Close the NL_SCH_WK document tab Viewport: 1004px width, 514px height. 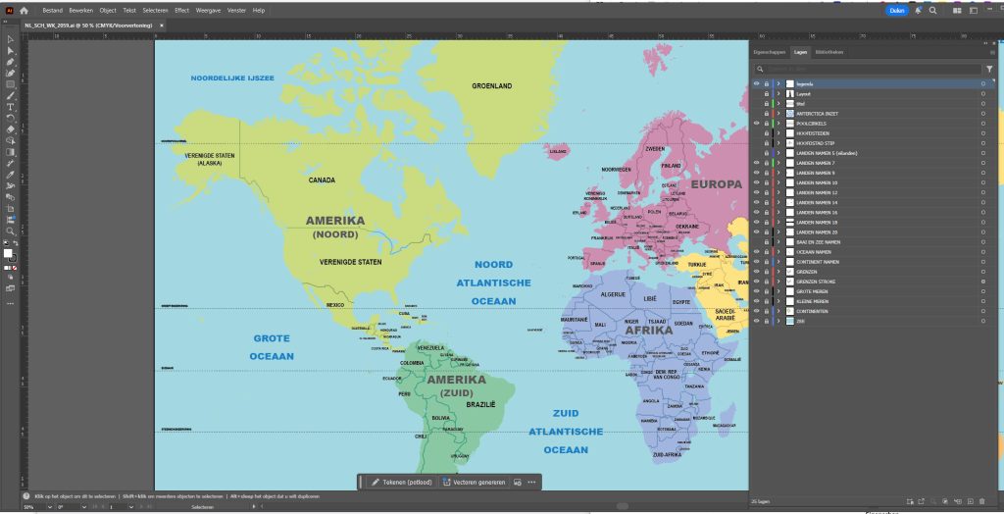pyautogui.click(x=162, y=26)
